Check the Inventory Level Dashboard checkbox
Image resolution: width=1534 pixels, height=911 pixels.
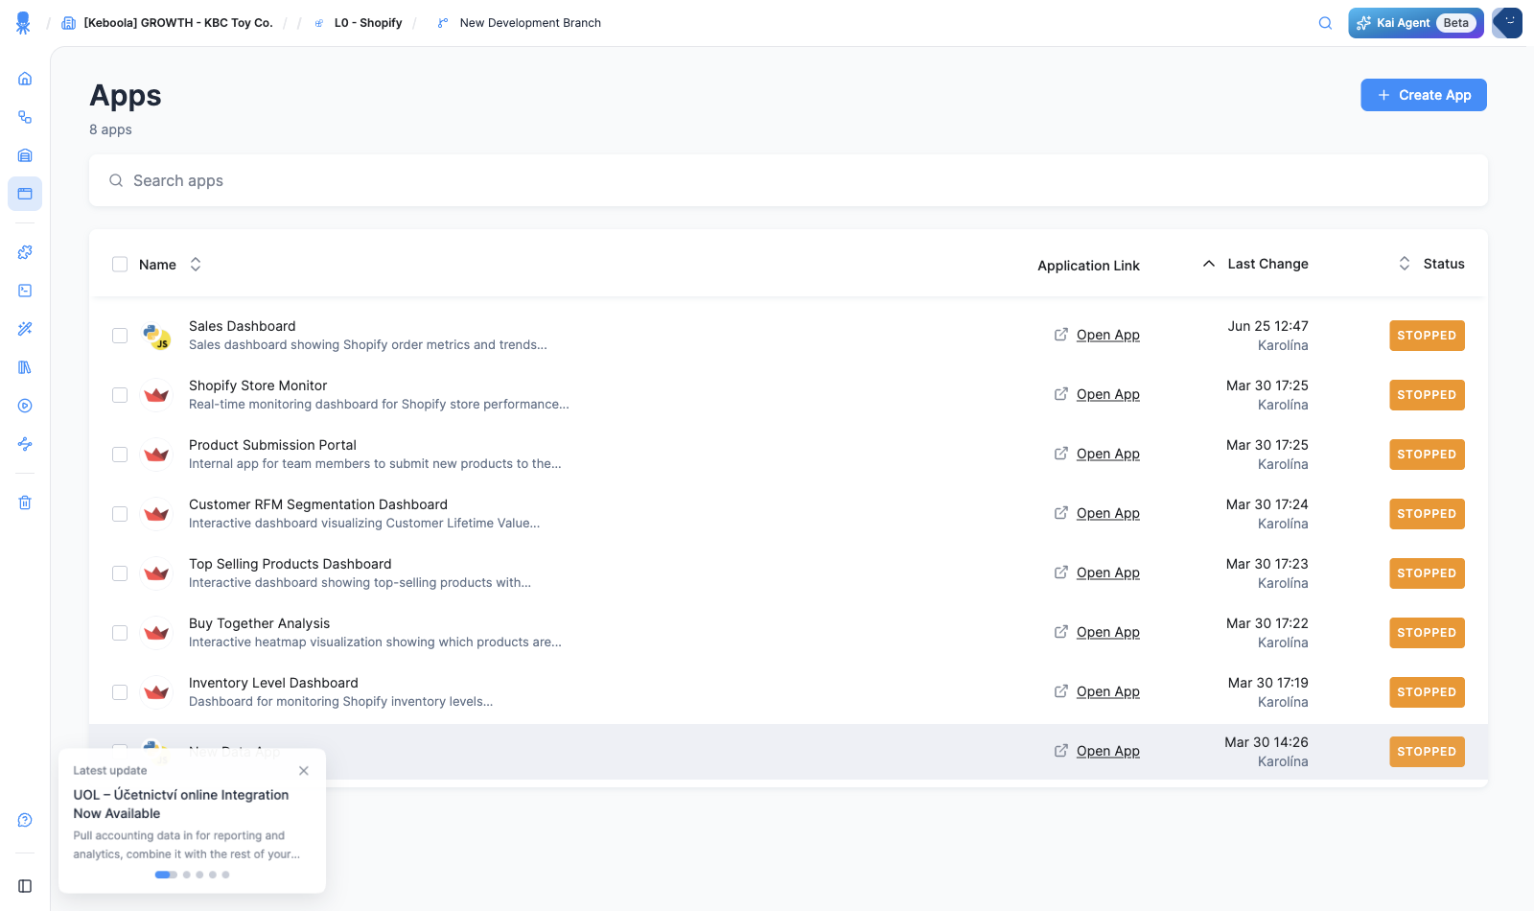(120, 692)
